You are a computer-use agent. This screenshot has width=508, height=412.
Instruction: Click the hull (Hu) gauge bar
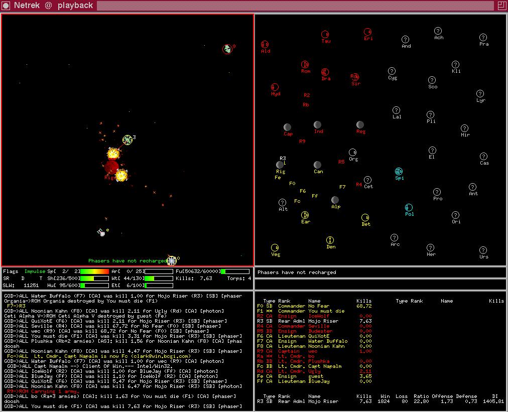(94, 286)
